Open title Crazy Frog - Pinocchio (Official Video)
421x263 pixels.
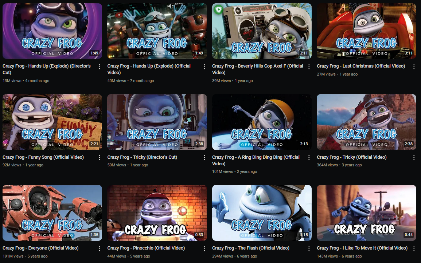tap(146, 248)
